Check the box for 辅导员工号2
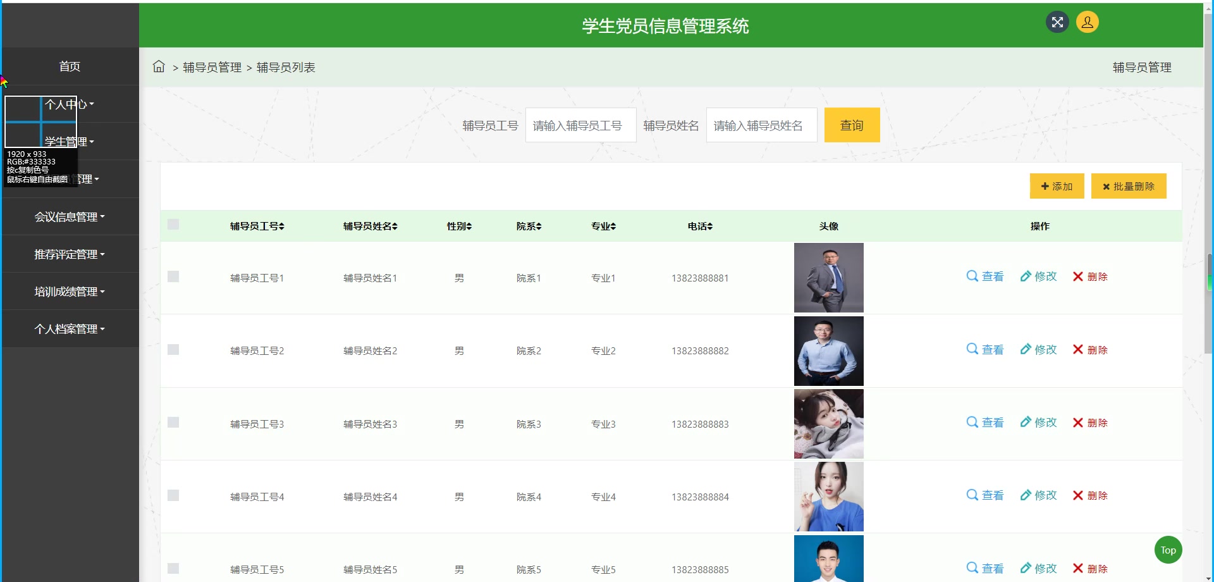Image resolution: width=1214 pixels, height=582 pixels. click(x=173, y=350)
